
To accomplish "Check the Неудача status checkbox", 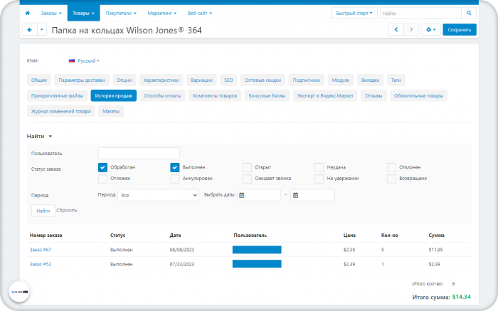I will (x=319, y=167).
